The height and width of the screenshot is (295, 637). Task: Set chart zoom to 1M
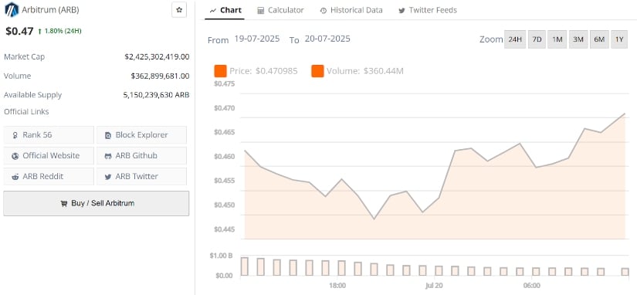[557, 39]
